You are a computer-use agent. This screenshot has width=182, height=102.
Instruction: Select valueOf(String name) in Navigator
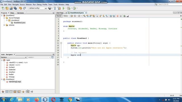(18, 62)
